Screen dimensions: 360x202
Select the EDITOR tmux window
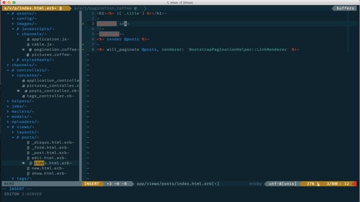[x=11, y=194]
